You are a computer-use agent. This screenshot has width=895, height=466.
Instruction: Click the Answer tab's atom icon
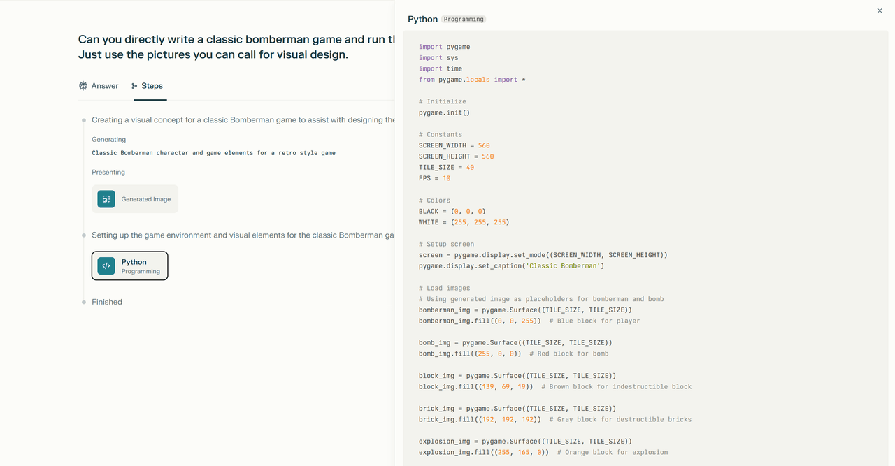pyautogui.click(x=83, y=86)
